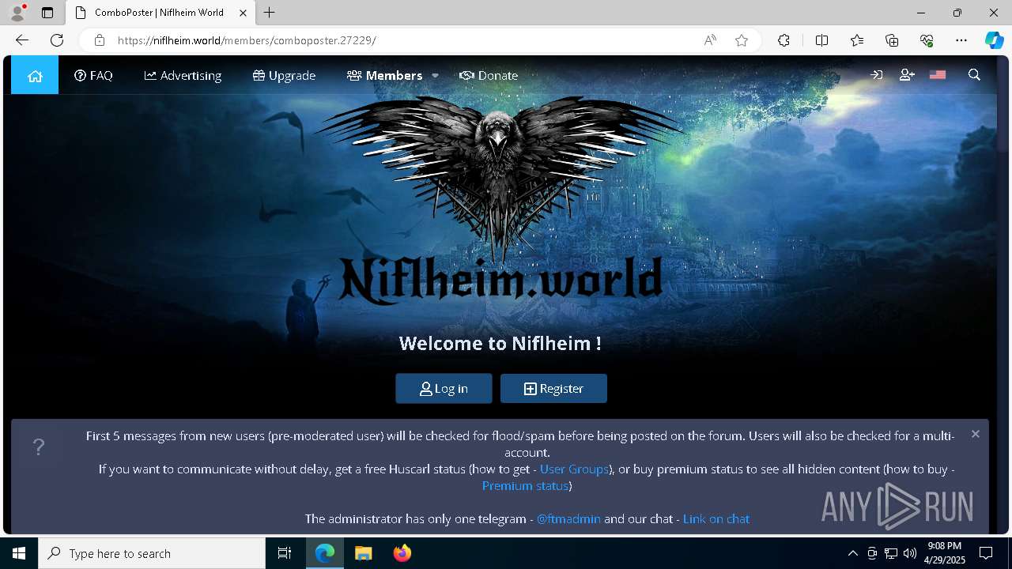Screen dimensions: 1012x569
Task: Click the register user-plus icon in navbar
Action: (x=907, y=75)
